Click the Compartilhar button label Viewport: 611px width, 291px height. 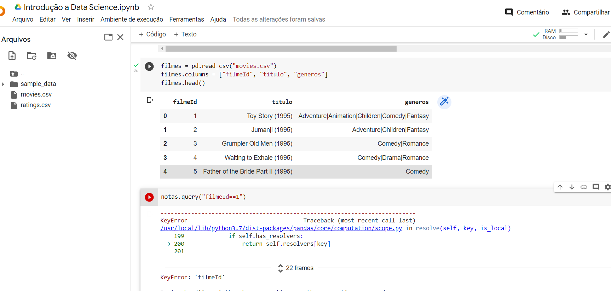[x=592, y=12]
